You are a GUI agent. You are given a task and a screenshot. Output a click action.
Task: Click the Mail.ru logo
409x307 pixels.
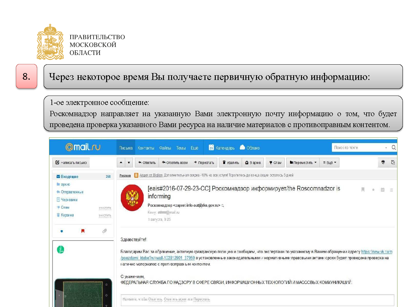(83, 147)
